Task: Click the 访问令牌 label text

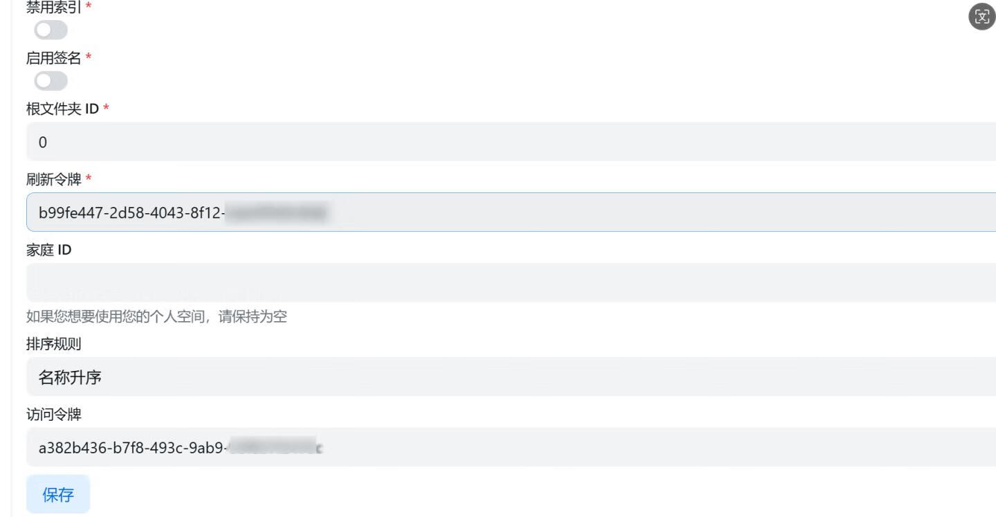Action: [x=53, y=415]
